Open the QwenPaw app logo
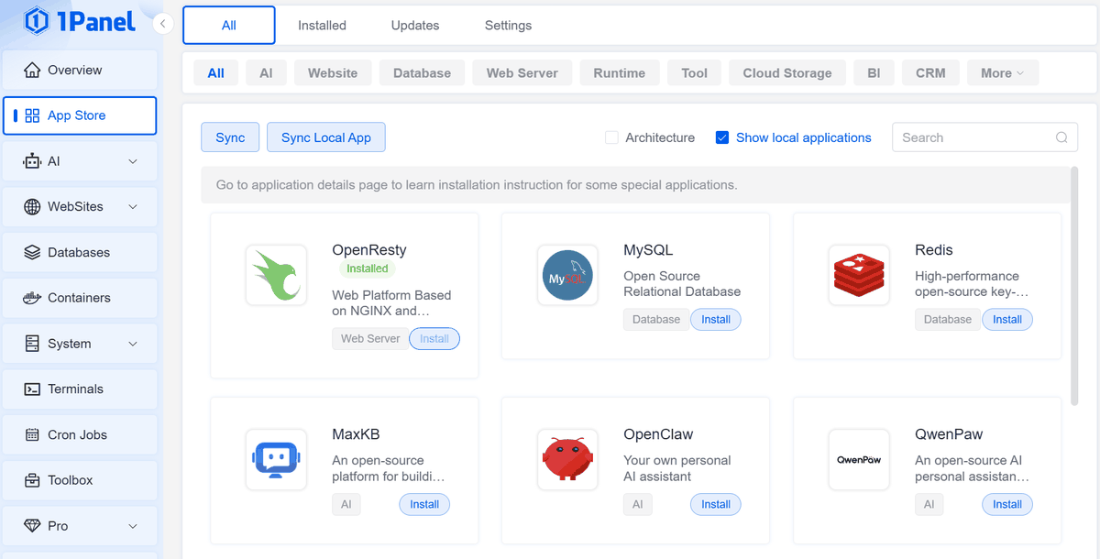This screenshot has width=1100, height=559. coord(859,459)
